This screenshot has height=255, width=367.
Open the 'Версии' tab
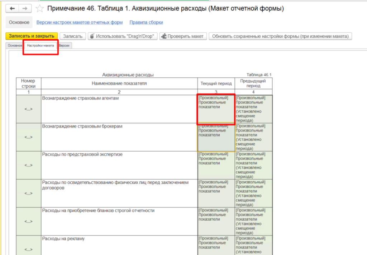click(x=65, y=46)
